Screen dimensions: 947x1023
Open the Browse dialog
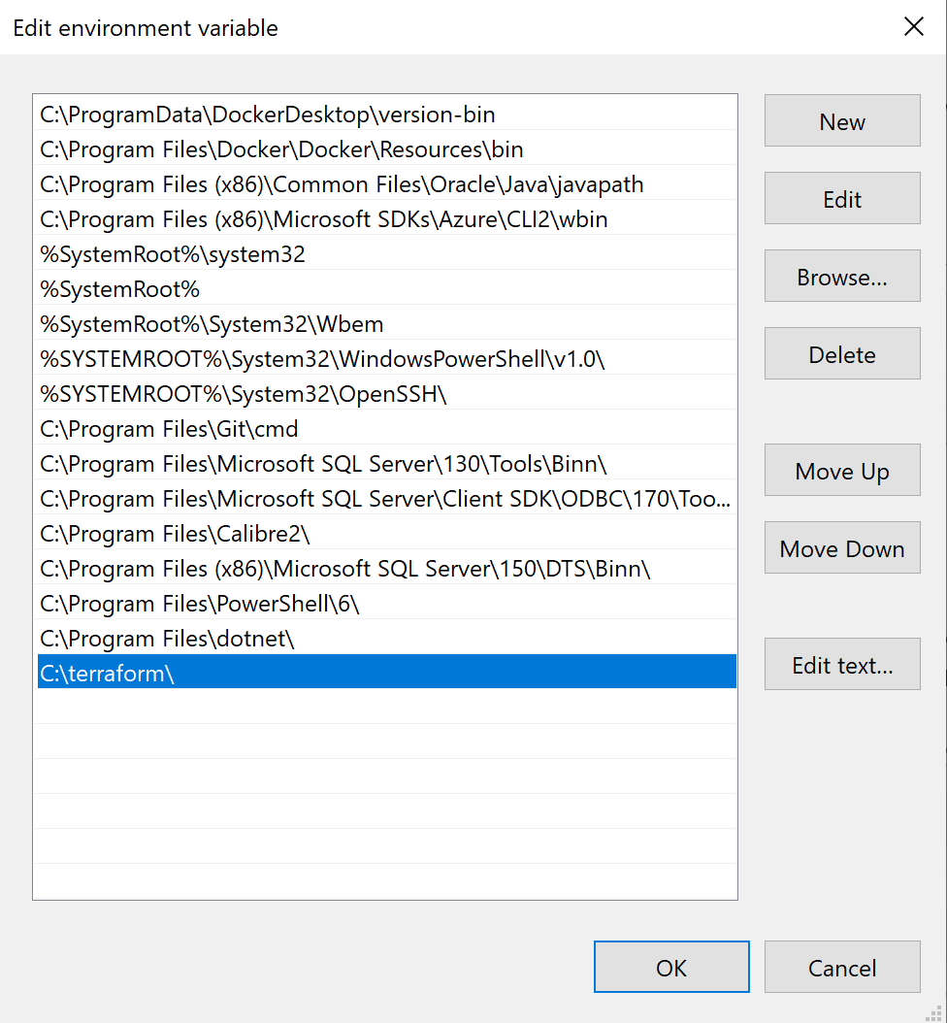point(841,276)
